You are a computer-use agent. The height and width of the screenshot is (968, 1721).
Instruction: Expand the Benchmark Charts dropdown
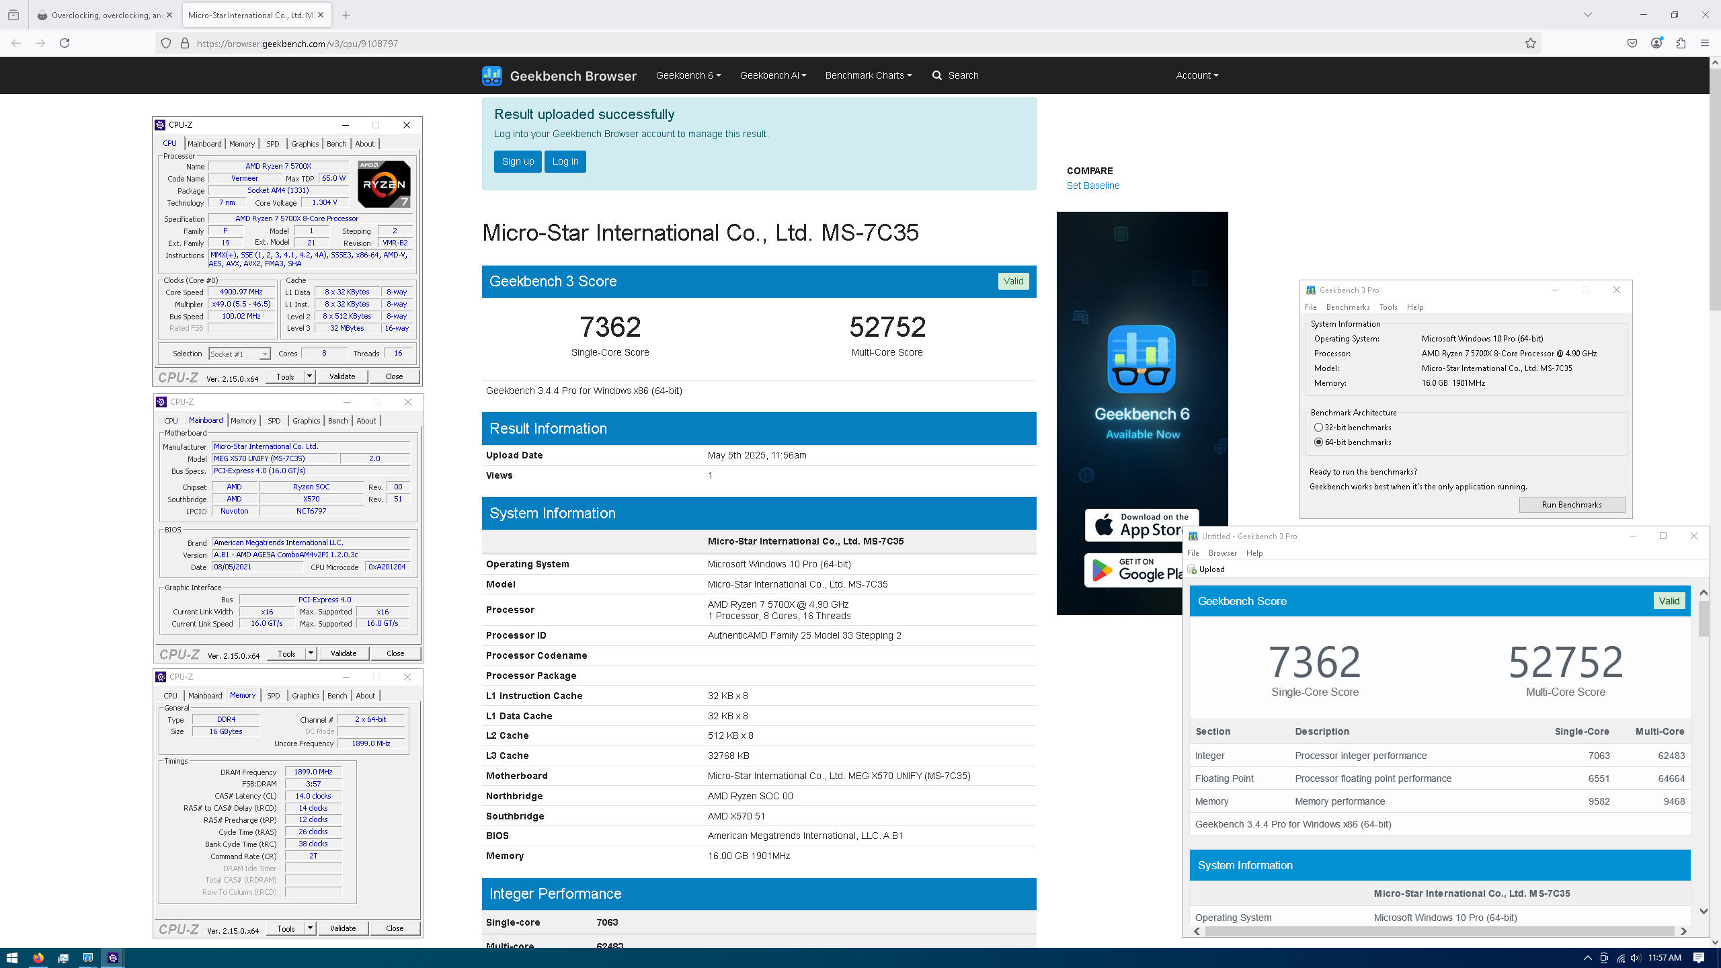[869, 75]
